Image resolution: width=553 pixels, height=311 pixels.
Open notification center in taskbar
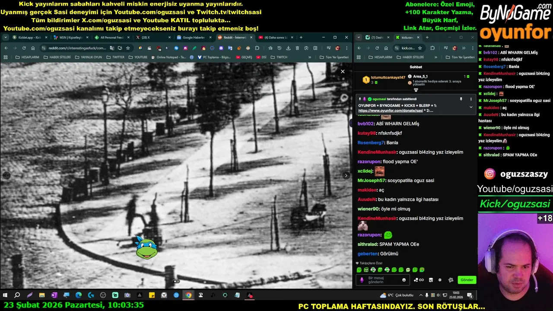pos(469,295)
